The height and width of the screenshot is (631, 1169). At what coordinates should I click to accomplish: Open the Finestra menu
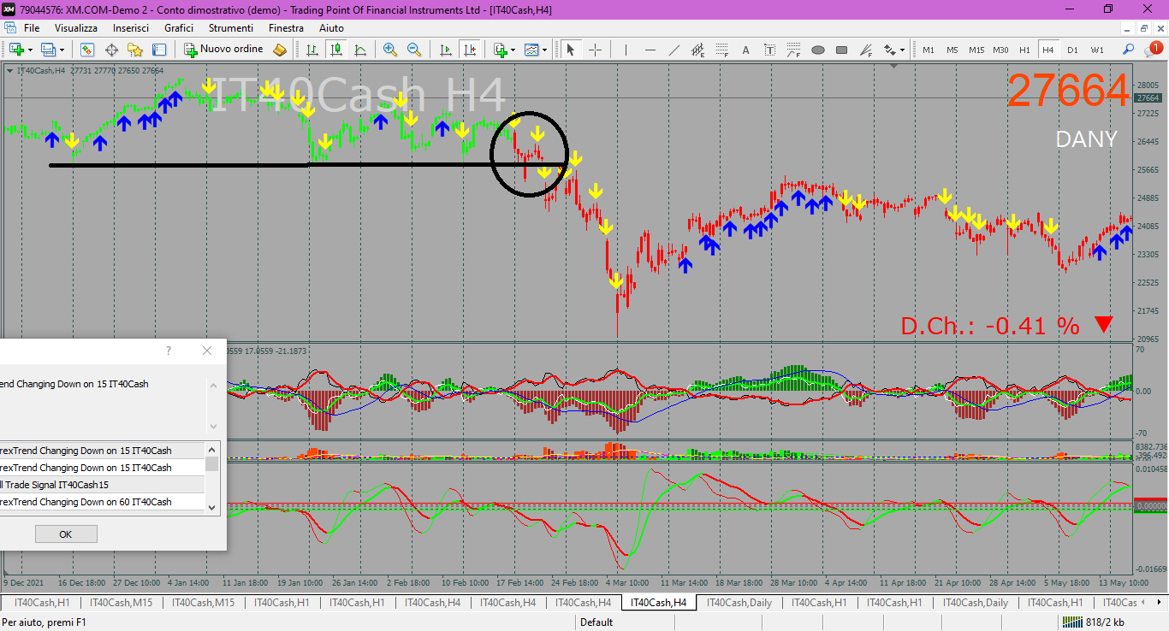click(x=286, y=28)
